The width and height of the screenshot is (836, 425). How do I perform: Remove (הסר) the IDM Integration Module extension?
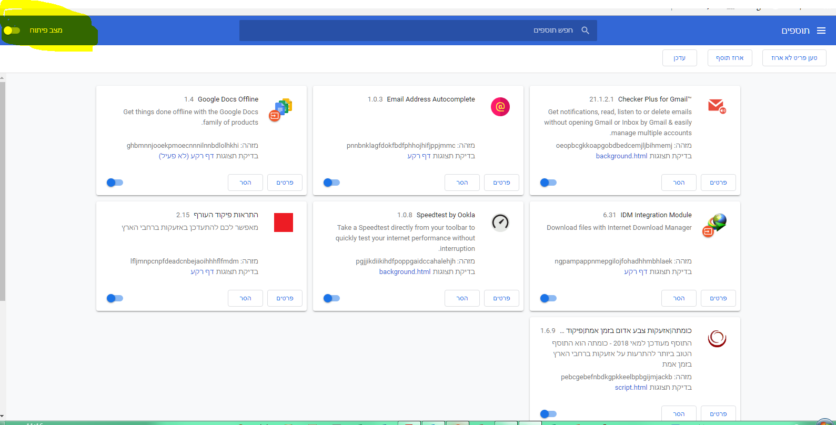pos(679,298)
